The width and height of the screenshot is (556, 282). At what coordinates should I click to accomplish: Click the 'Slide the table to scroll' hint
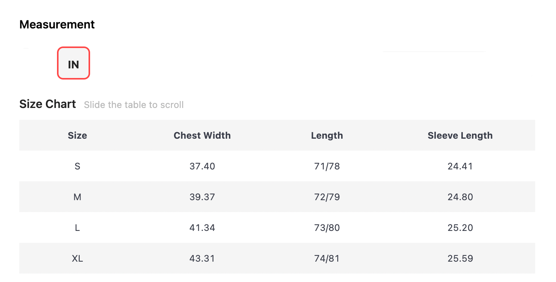[x=134, y=105]
